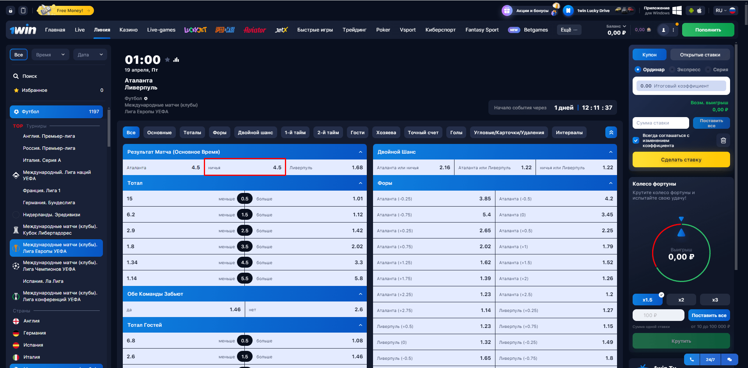
Task: Collapse the Двойной Шанс section
Action: click(x=610, y=152)
